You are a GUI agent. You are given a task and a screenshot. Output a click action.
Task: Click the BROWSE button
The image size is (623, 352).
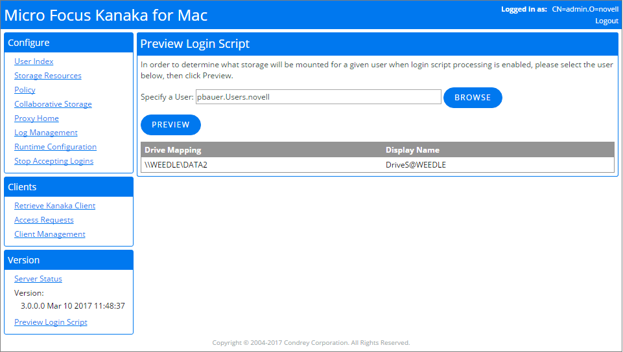click(473, 98)
